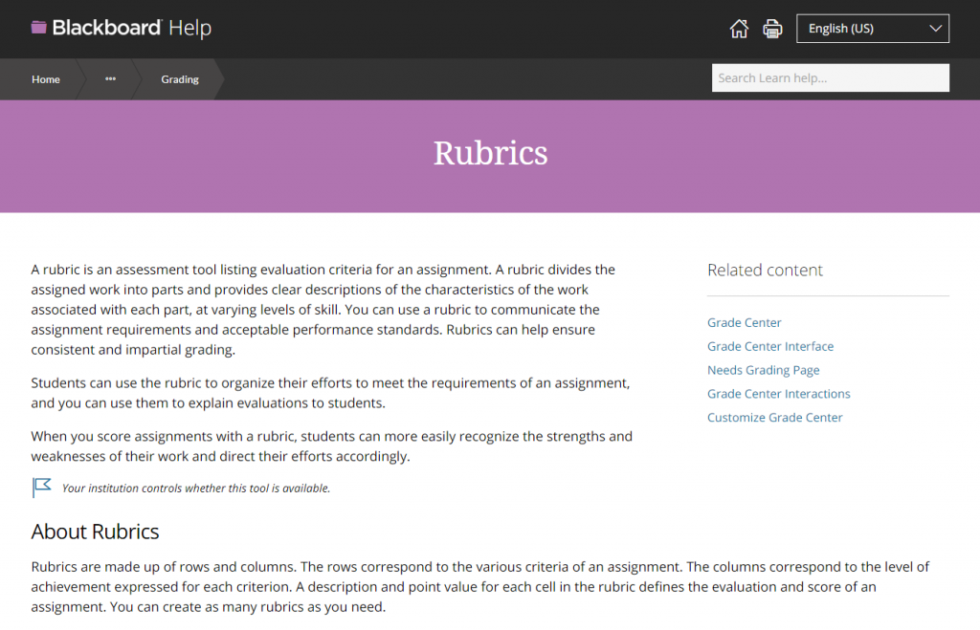The width and height of the screenshot is (980, 630).
Task: Focus the Search Learn help field
Action: 830,78
